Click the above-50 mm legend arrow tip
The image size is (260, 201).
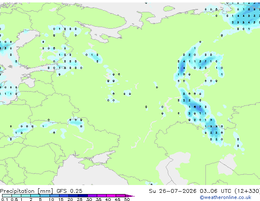point(130,196)
